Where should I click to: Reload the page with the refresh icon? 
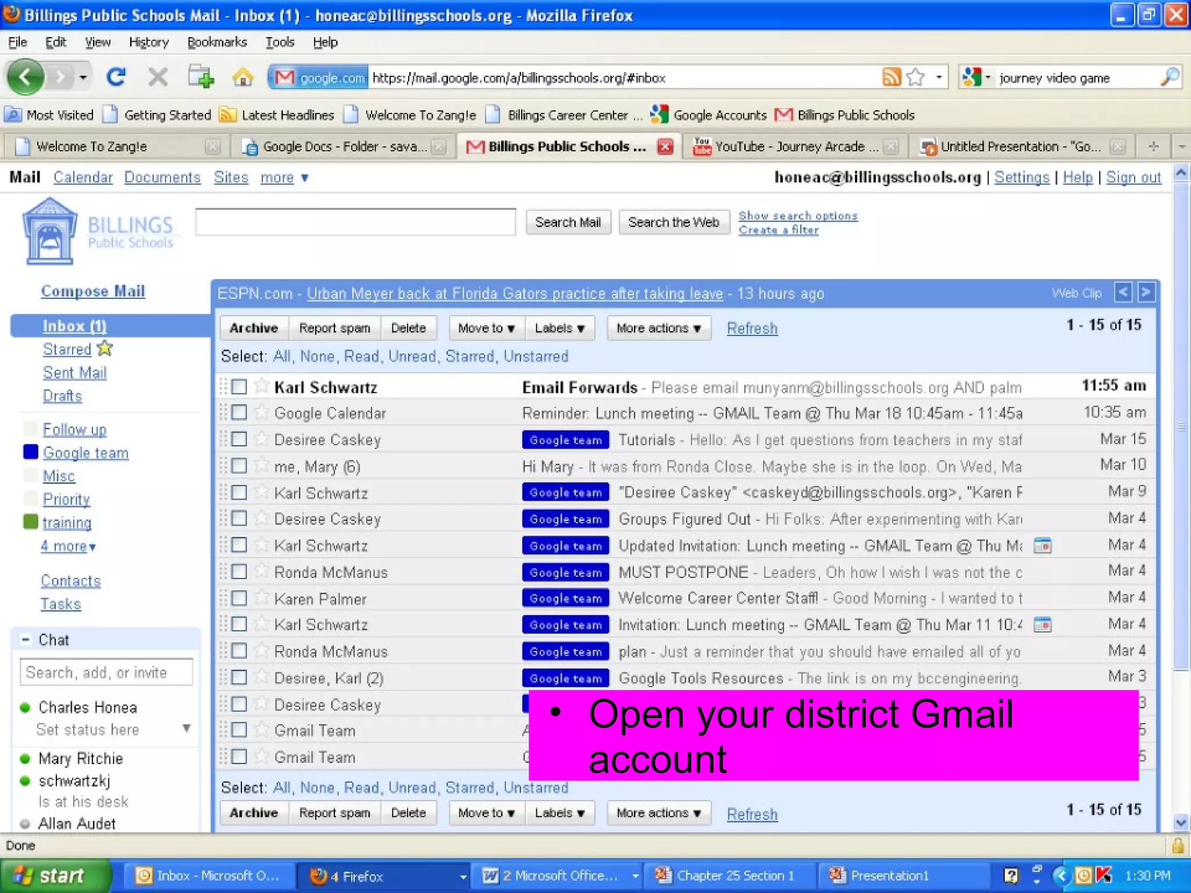coord(116,77)
